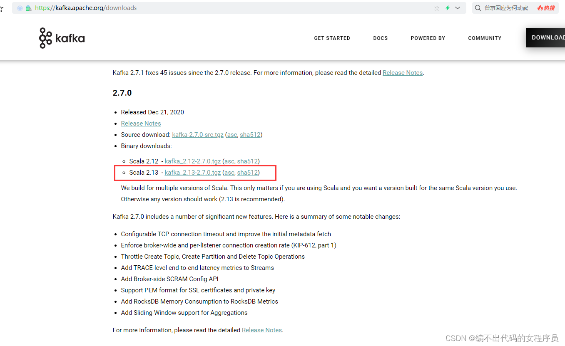Screen dimensions: 565x346
Task: Click the browser search box
Action: click(515, 8)
